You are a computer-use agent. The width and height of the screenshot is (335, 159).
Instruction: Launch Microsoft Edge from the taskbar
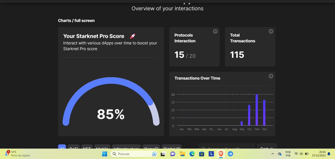(x=192, y=154)
